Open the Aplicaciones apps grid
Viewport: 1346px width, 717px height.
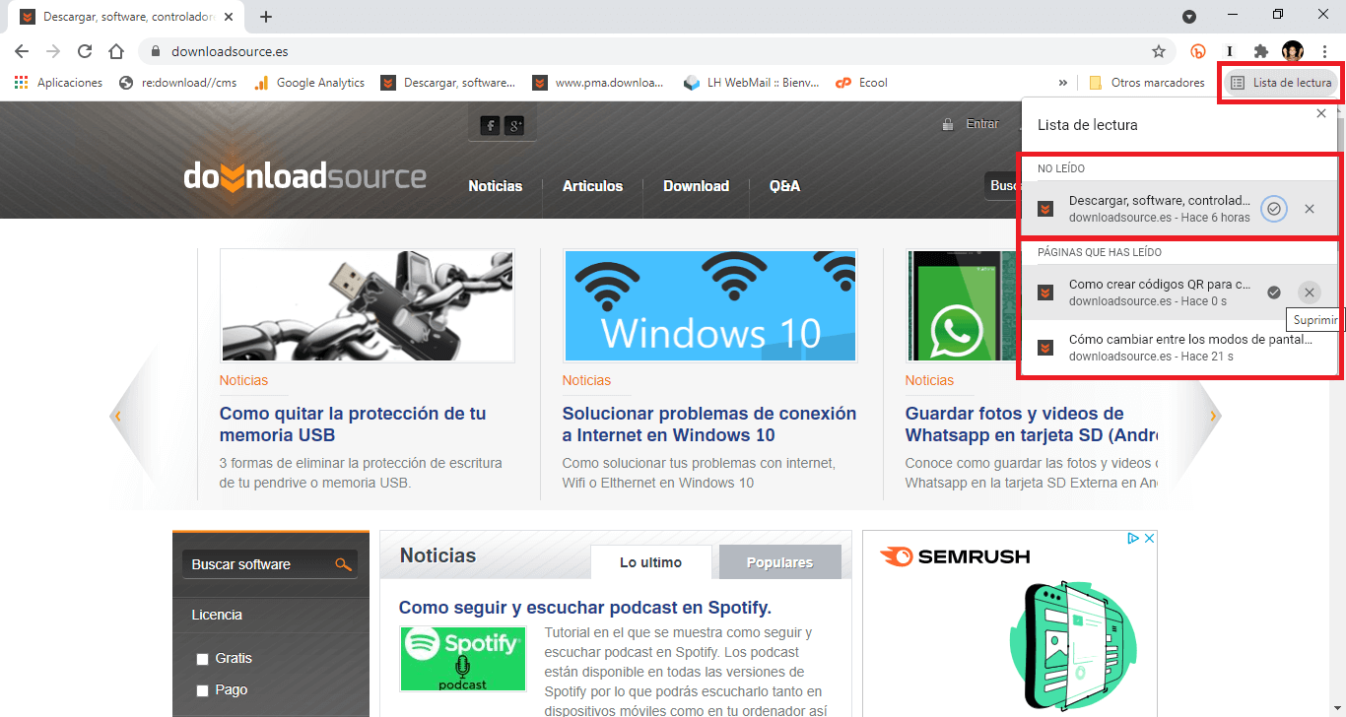point(58,83)
